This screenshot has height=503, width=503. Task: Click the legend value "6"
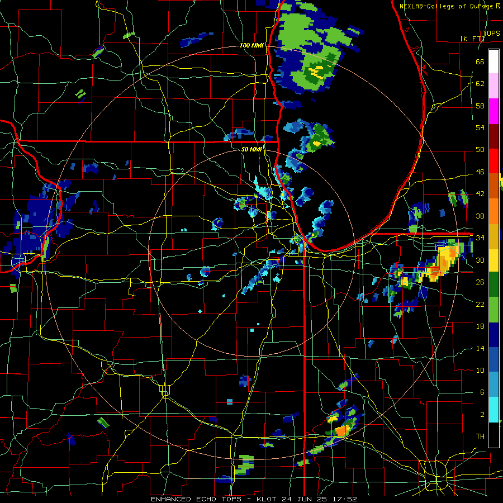[x=482, y=392]
